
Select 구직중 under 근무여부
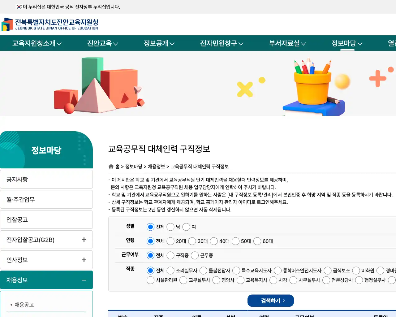click(x=170, y=255)
